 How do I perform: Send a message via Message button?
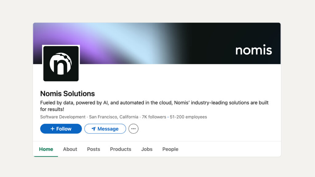(x=105, y=129)
